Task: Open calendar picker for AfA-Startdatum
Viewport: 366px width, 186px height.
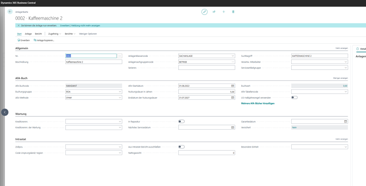Action: pyautogui.click(x=233, y=86)
